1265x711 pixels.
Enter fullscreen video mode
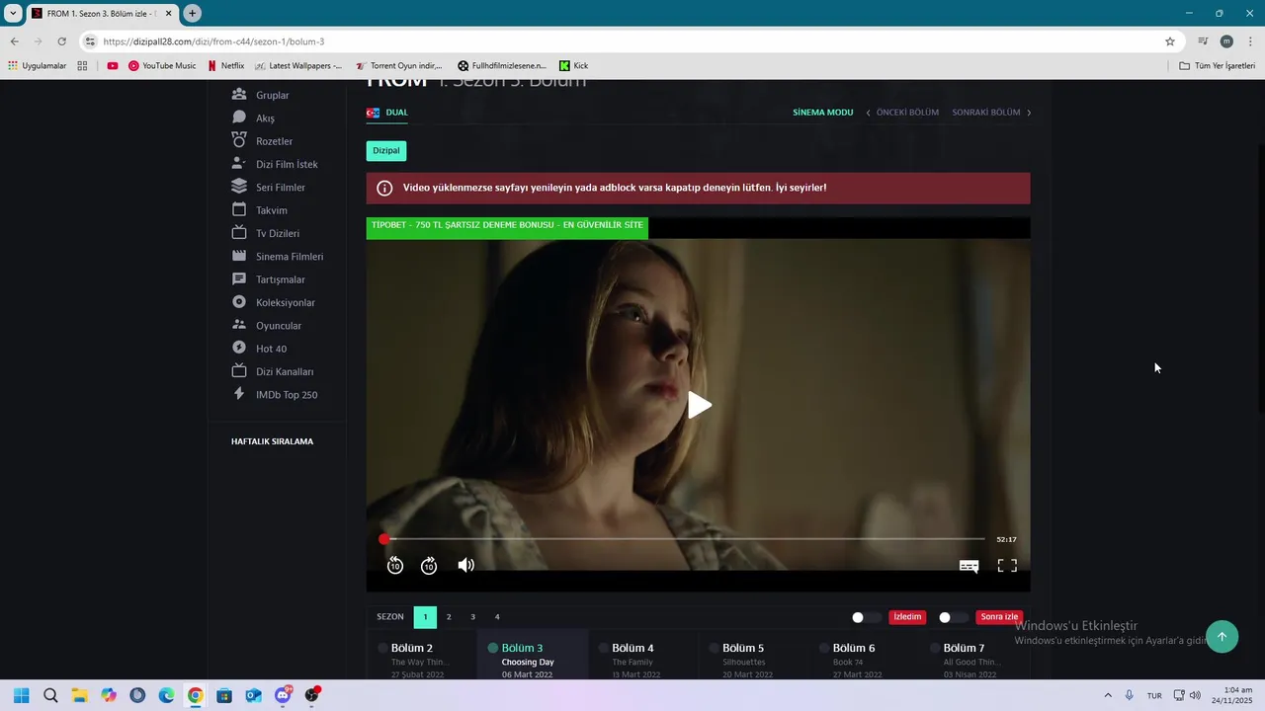[1007, 565]
